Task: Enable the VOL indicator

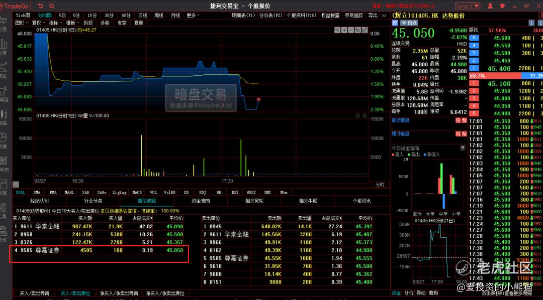Action: click(153, 192)
